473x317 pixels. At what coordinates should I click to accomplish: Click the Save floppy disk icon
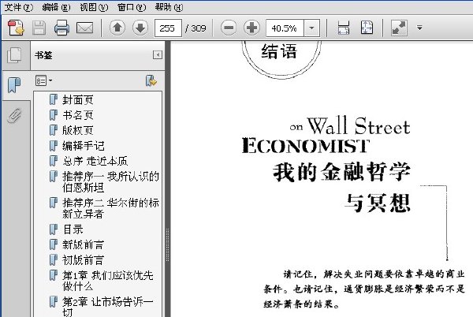(x=39, y=28)
